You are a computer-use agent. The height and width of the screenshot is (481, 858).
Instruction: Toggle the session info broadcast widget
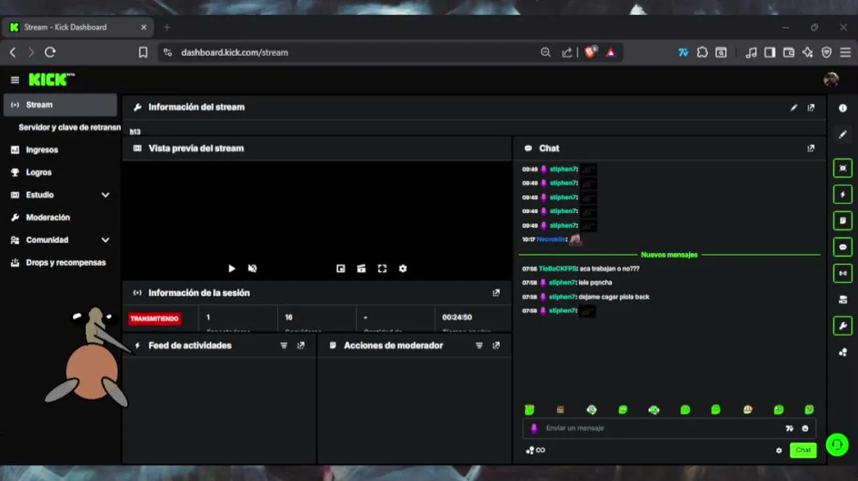(x=843, y=273)
